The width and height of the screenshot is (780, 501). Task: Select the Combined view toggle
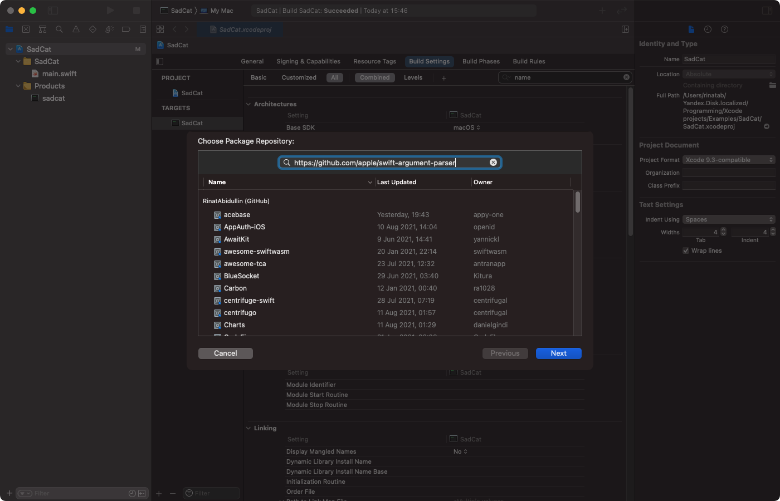coord(375,78)
